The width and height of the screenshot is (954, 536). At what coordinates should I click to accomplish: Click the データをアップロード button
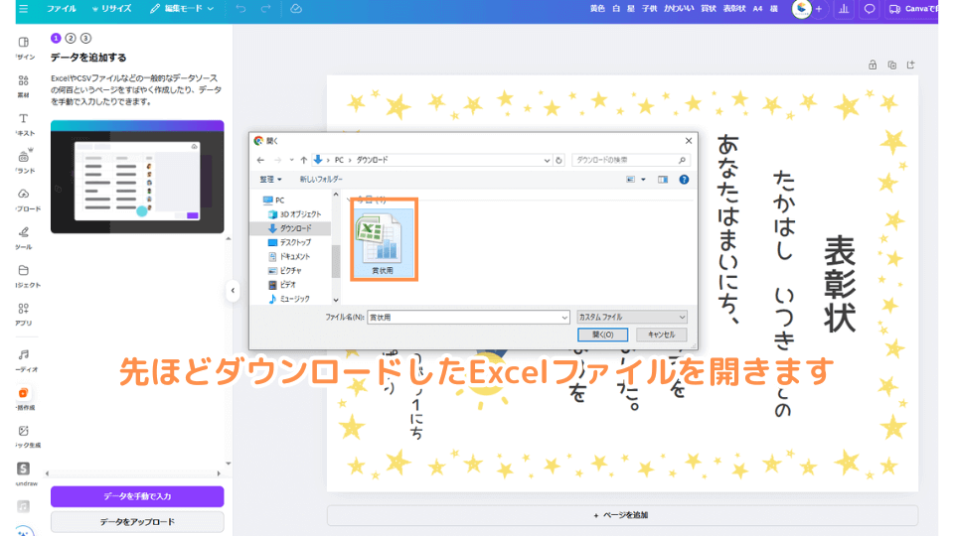click(137, 521)
